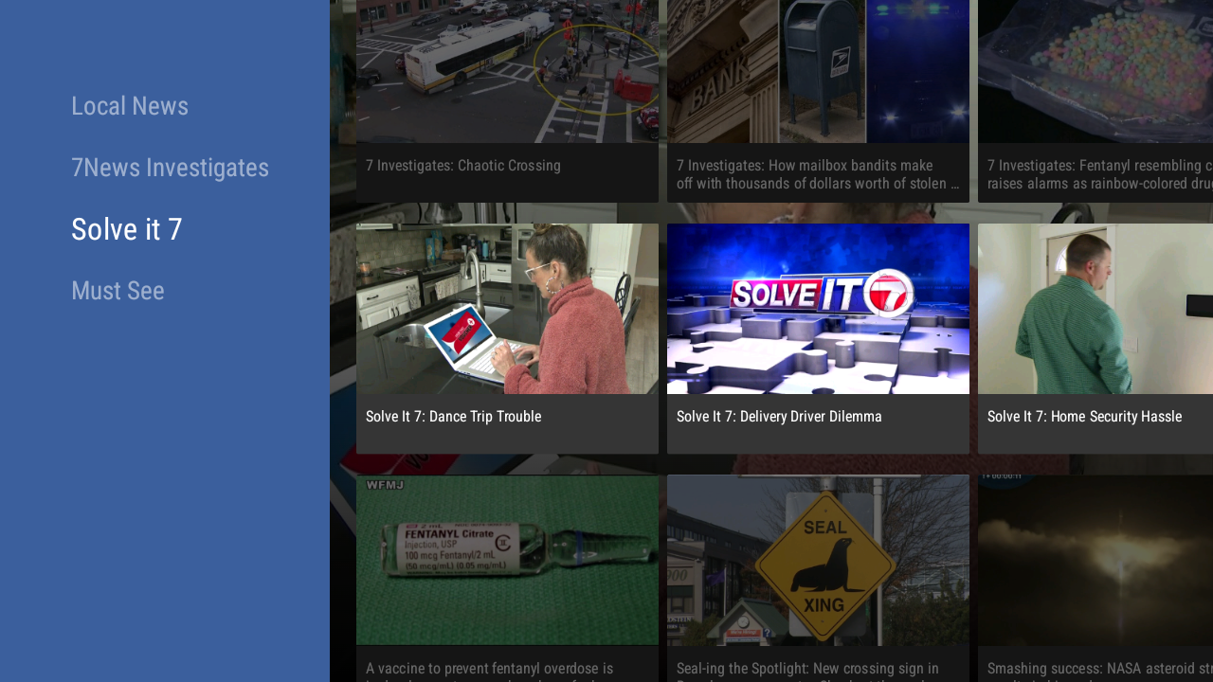Play the Home Security Hassle video
The width and height of the screenshot is (1213, 682).
[x=1095, y=309]
